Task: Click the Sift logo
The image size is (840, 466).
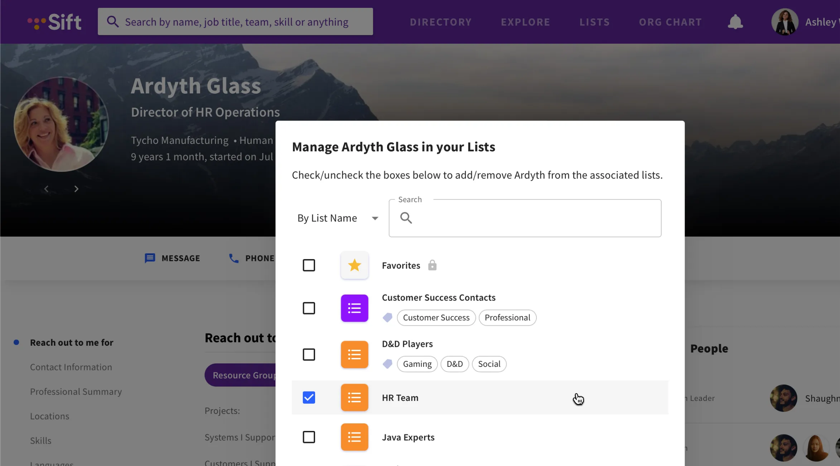Action: tap(55, 22)
